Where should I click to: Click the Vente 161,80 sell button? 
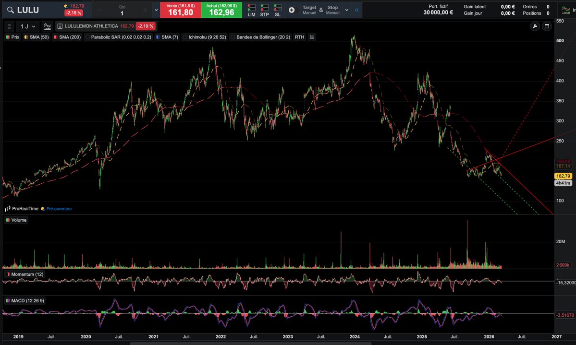pyautogui.click(x=180, y=10)
